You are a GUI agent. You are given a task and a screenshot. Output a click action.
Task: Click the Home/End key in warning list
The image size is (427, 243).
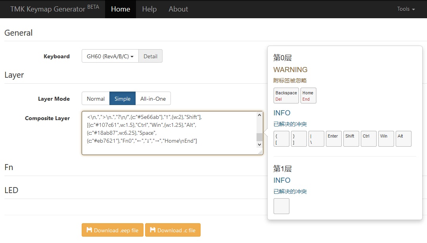[308, 96]
